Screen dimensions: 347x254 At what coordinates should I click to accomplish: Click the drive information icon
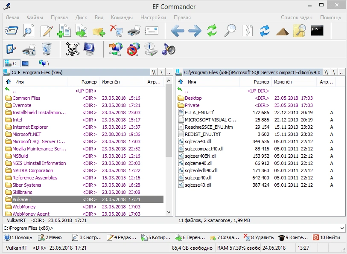tap(151, 49)
